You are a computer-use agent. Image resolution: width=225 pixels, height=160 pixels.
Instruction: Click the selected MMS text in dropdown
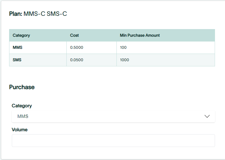click(23, 116)
